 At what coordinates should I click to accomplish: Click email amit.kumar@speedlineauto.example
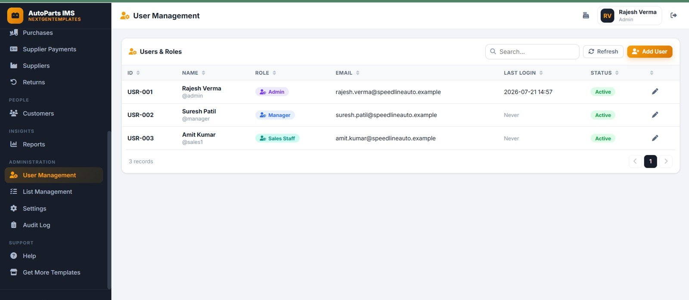pos(385,138)
